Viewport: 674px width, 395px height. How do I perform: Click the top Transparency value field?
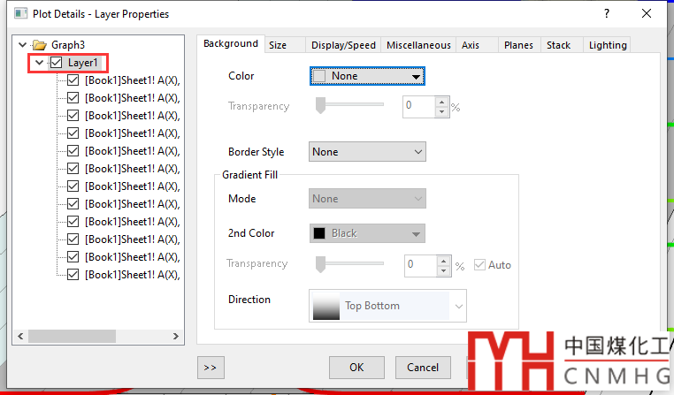tap(419, 107)
